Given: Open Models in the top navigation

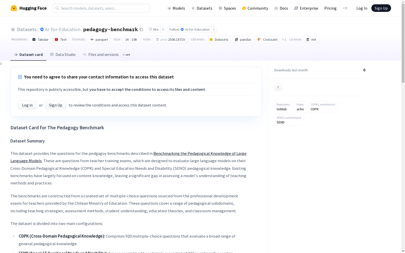Looking at the screenshot, I should click(176, 8).
